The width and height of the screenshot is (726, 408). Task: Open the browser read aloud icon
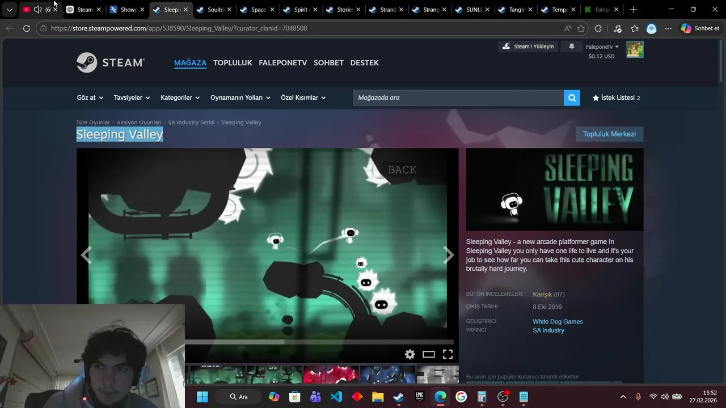(568, 28)
